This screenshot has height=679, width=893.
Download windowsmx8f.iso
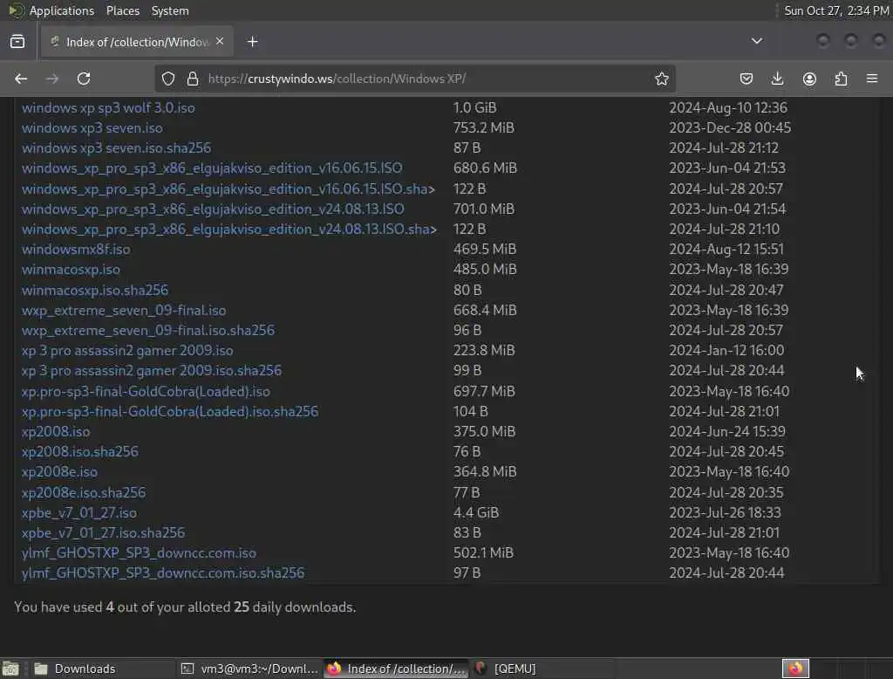pos(76,249)
